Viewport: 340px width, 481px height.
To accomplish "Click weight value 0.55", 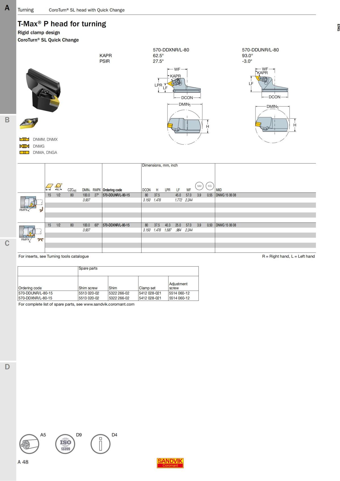I will click(x=210, y=195).
